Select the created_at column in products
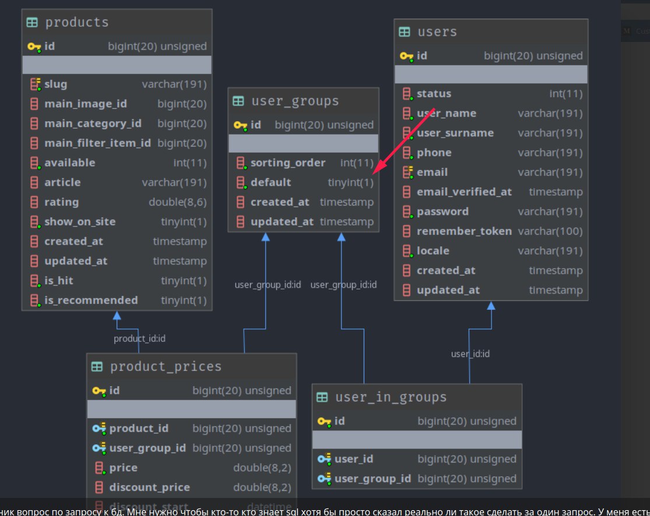650x516 pixels. pyautogui.click(x=117, y=242)
